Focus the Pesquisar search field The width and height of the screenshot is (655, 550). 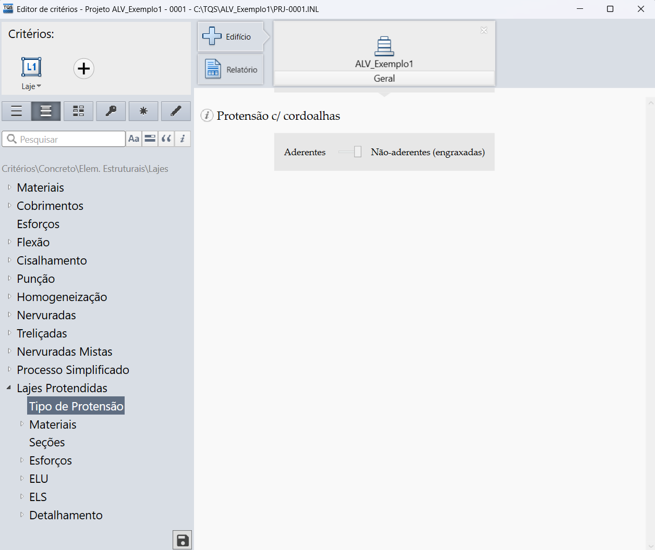tap(64, 139)
